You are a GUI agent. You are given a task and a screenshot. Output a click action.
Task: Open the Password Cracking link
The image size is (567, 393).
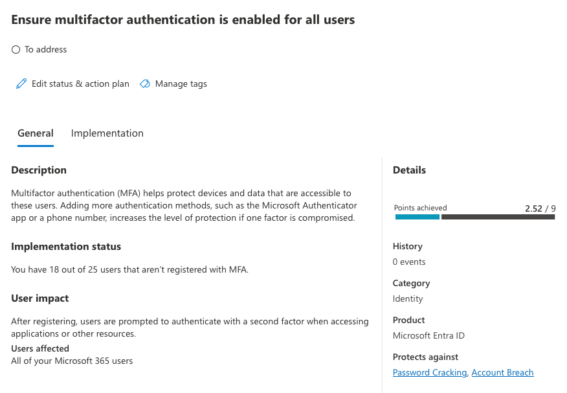coord(430,372)
